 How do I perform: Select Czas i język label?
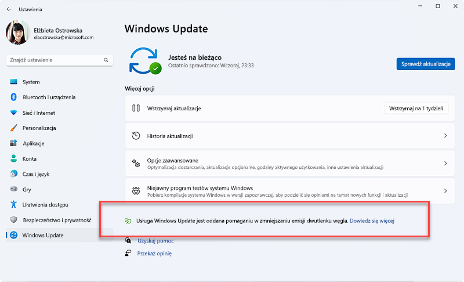tap(36, 174)
